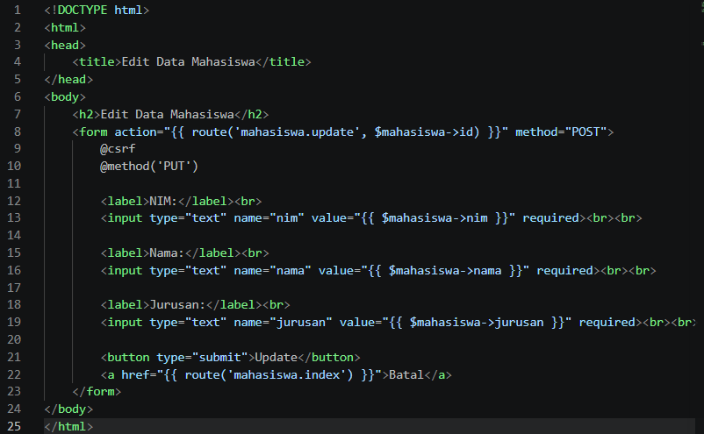
Task: Click the $mahasiswa->nim value expression
Action: 435,218
